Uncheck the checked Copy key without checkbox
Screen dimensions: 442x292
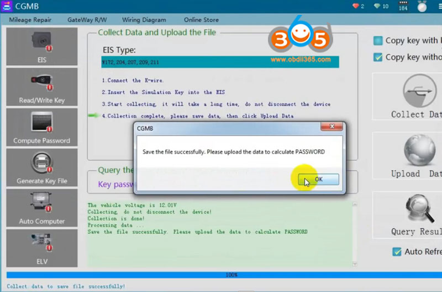click(x=378, y=57)
